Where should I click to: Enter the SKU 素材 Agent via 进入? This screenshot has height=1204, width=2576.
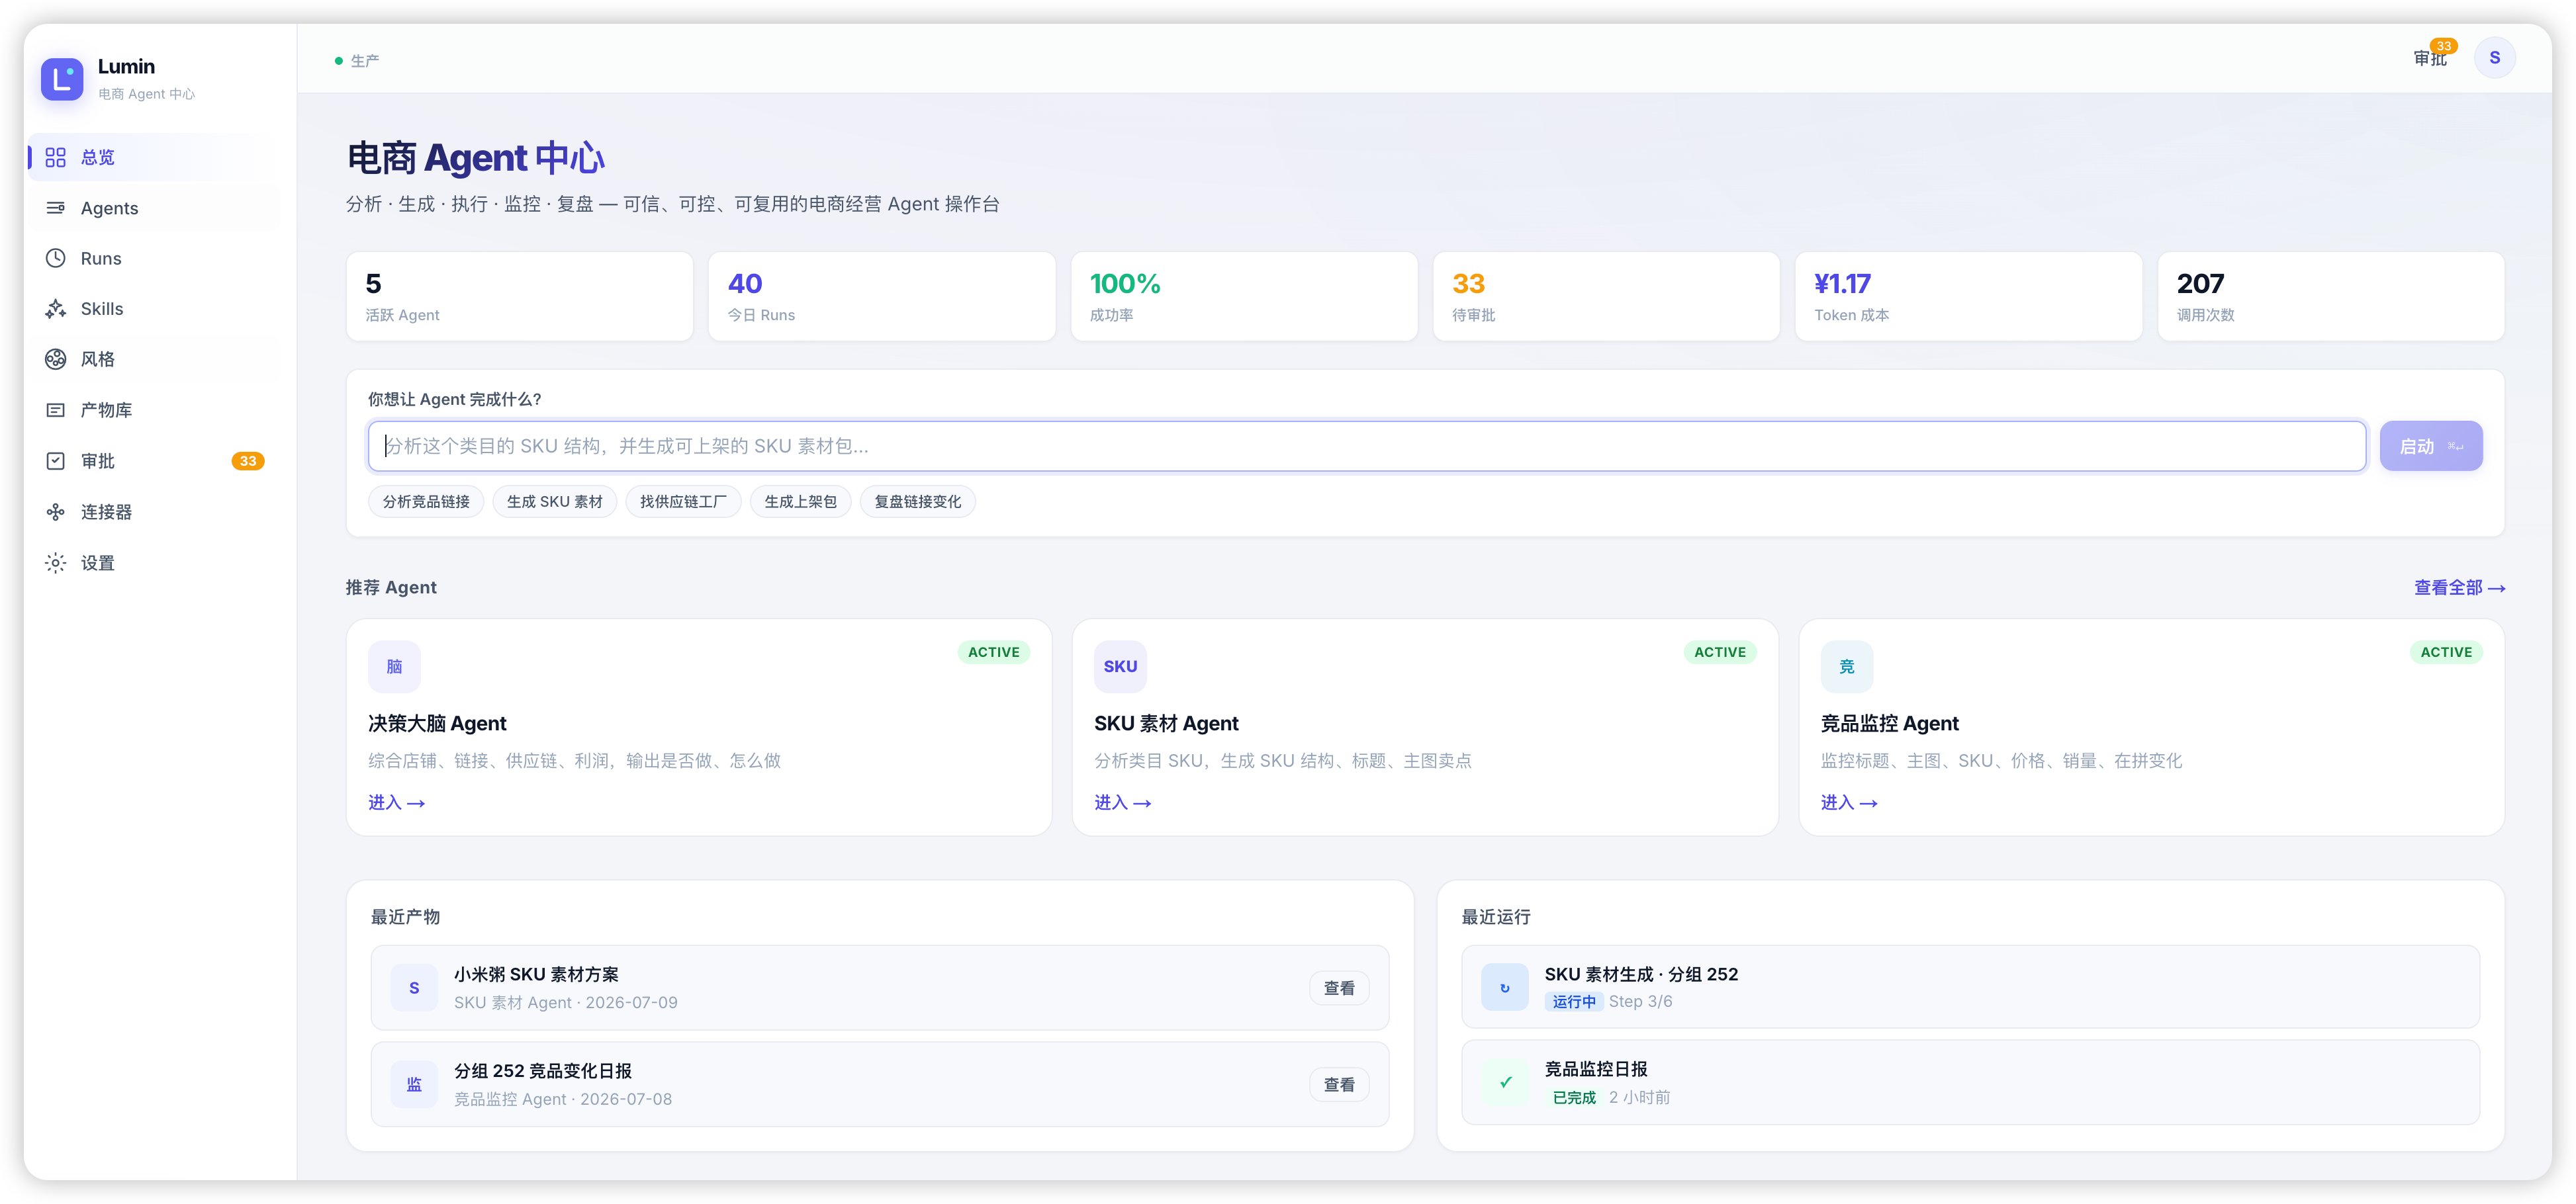pos(1122,802)
